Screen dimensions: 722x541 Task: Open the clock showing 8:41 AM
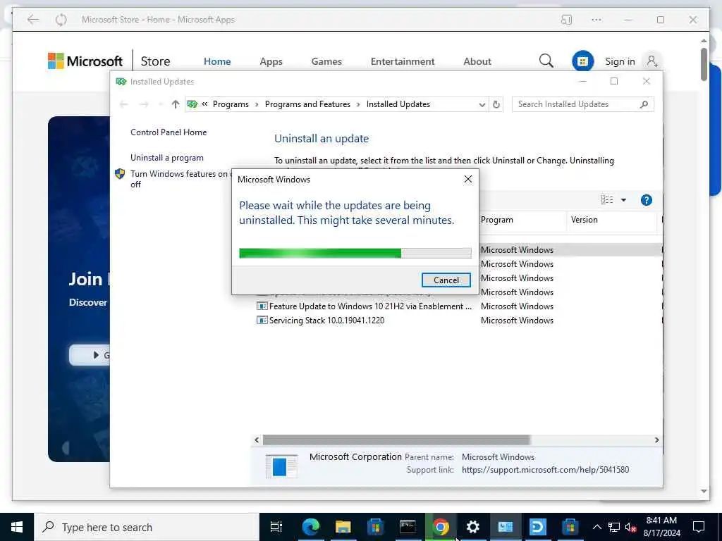coord(661,527)
